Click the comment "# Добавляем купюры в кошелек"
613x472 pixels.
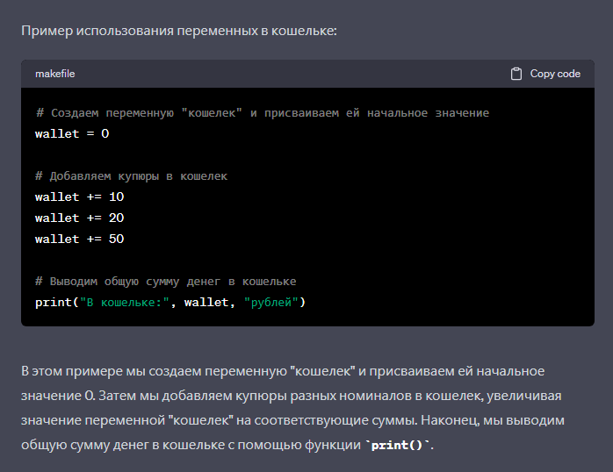point(132,176)
